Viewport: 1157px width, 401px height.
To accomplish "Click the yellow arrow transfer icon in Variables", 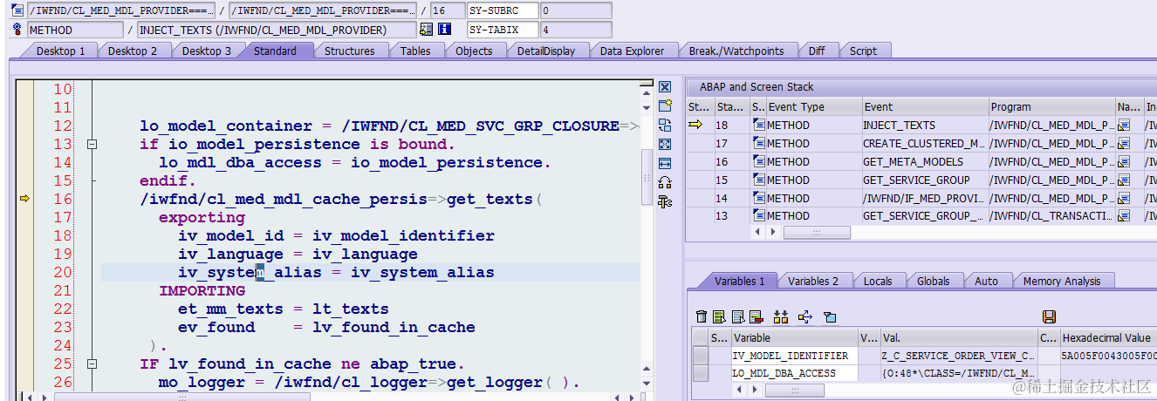I will tap(805, 316).
